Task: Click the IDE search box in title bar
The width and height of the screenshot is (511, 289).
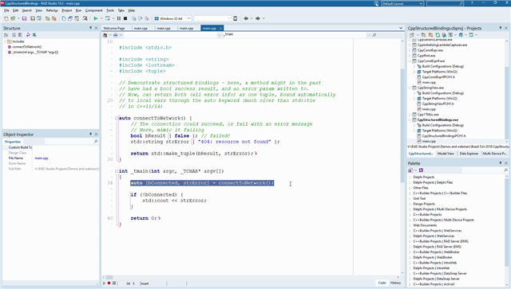Action: [446, 3]
